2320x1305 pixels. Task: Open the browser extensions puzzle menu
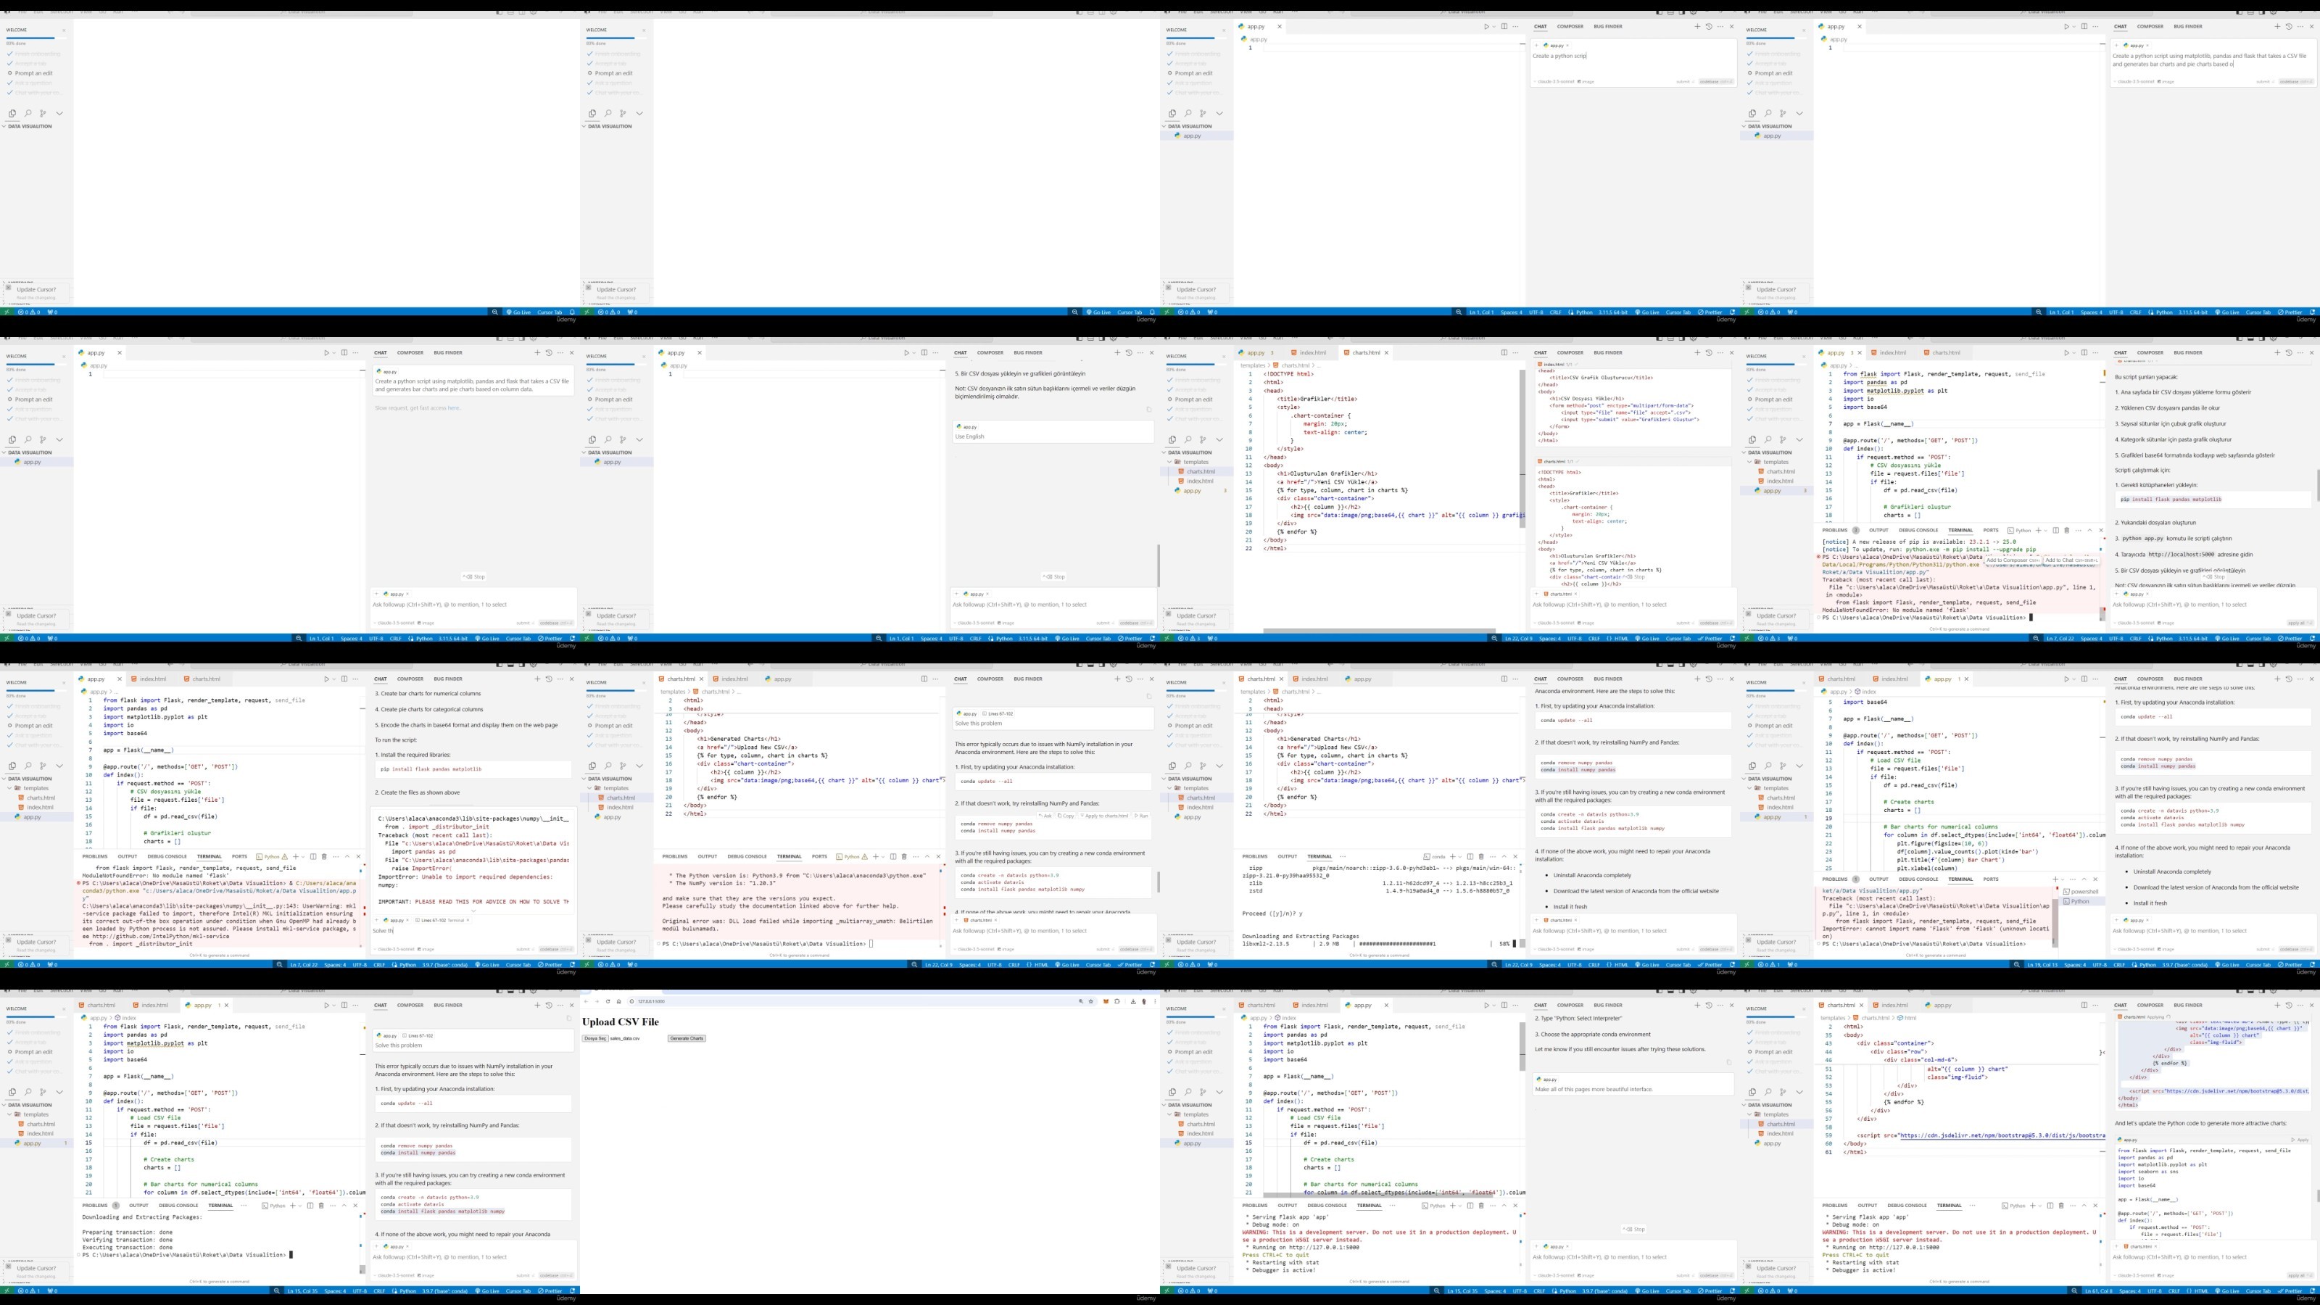pyautogui.click(x=1118, y=1001)
